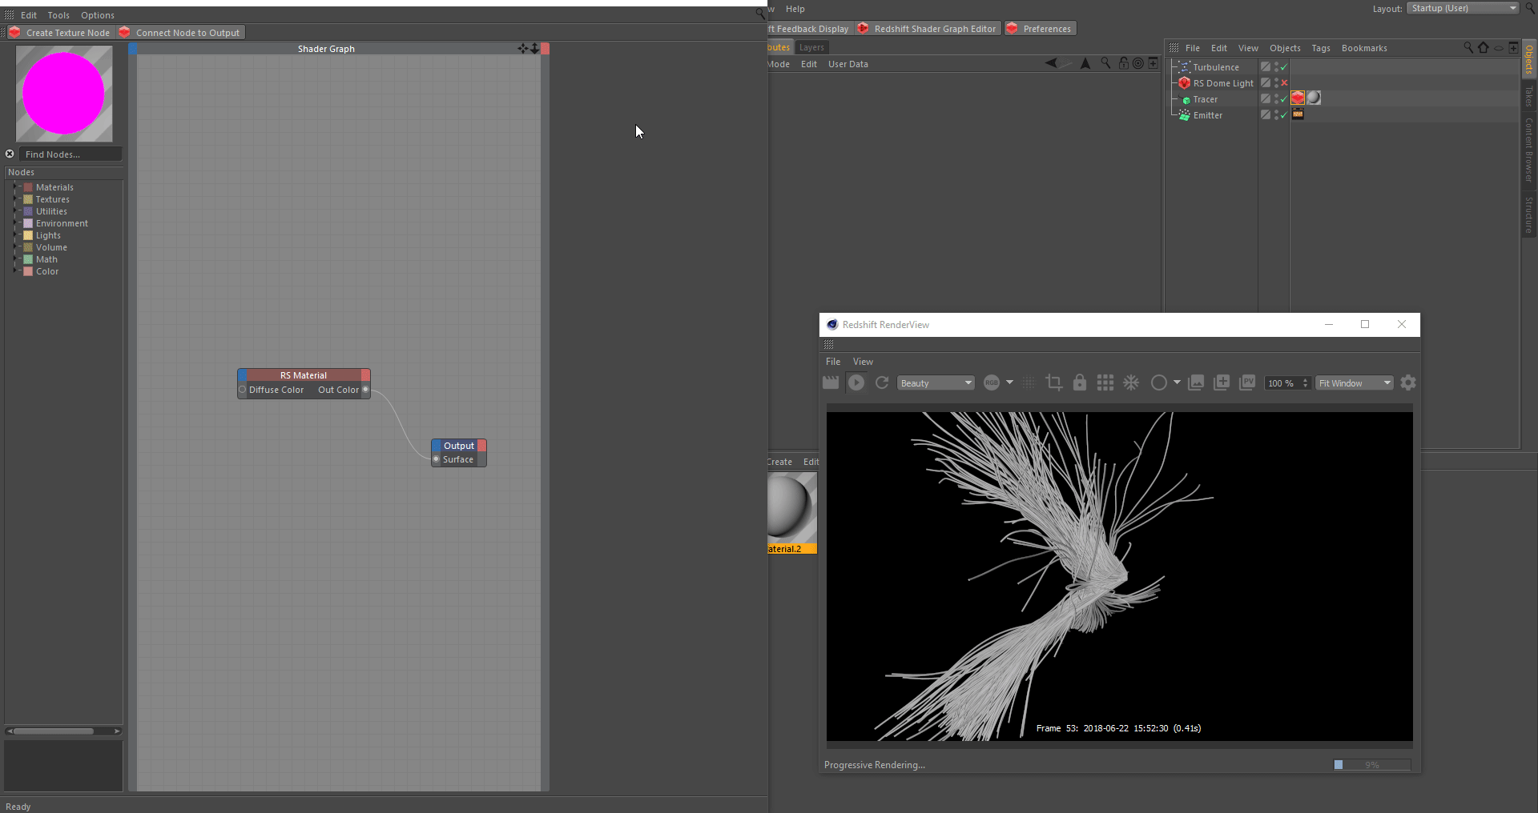This screenshot has height=813, width=1538.
Task: Open RenderView settings gear icon
Action: tap(1408, 383)
